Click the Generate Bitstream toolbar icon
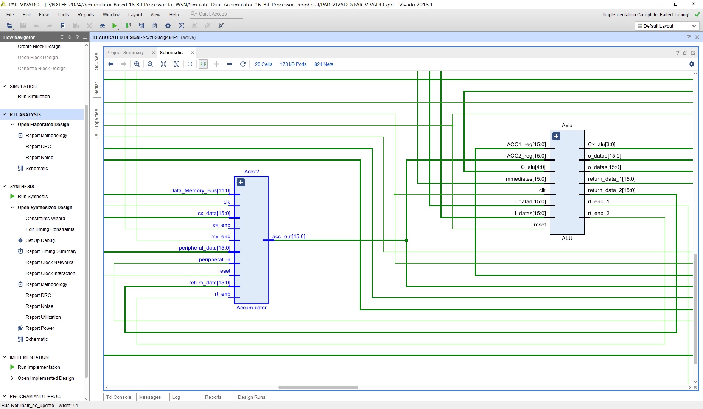 [129, 26]
